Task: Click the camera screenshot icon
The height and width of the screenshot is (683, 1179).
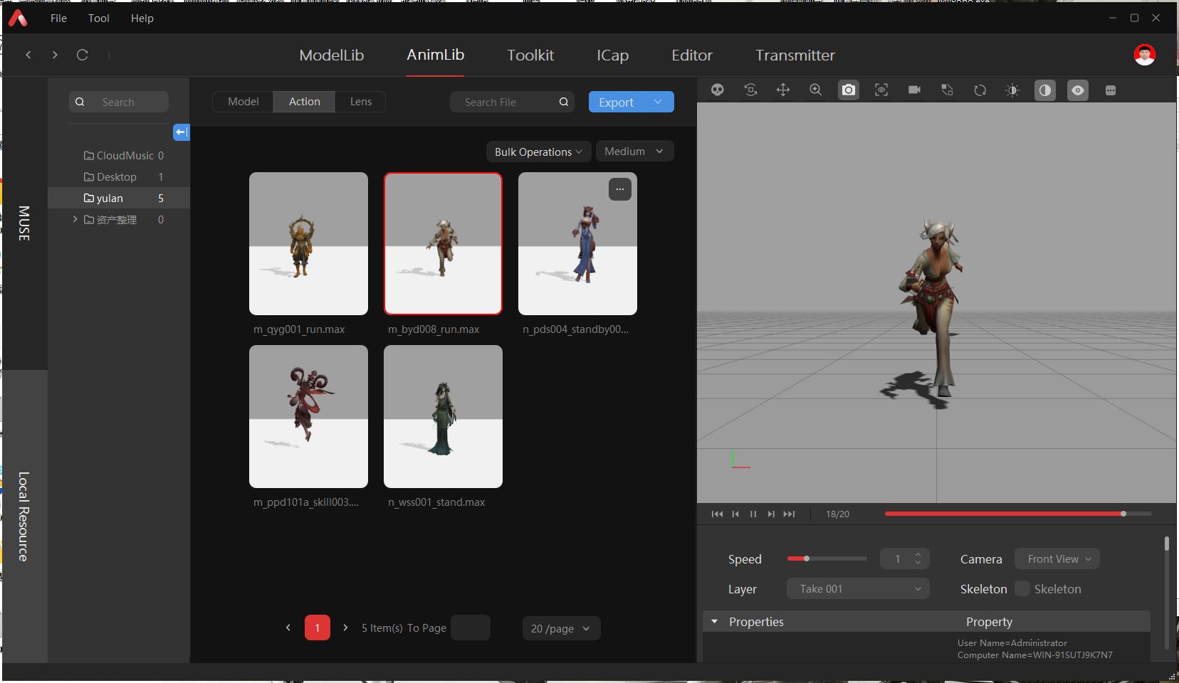Action: (849, 90)
